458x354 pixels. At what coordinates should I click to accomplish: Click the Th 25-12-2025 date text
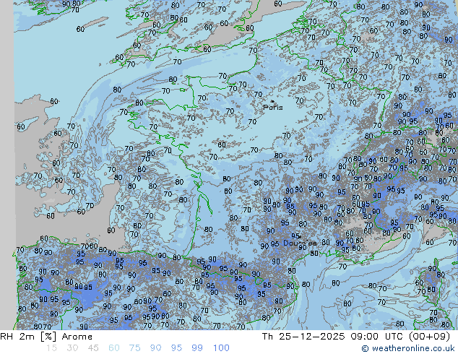(x=303, y=337)
